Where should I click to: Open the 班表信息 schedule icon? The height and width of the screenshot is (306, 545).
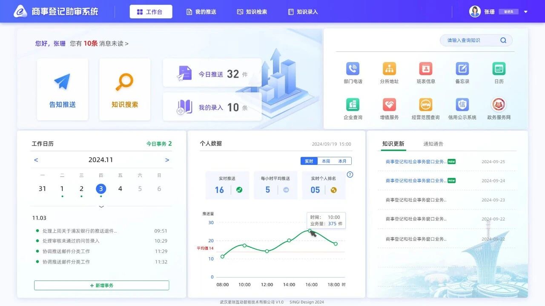tap(426, 69)
